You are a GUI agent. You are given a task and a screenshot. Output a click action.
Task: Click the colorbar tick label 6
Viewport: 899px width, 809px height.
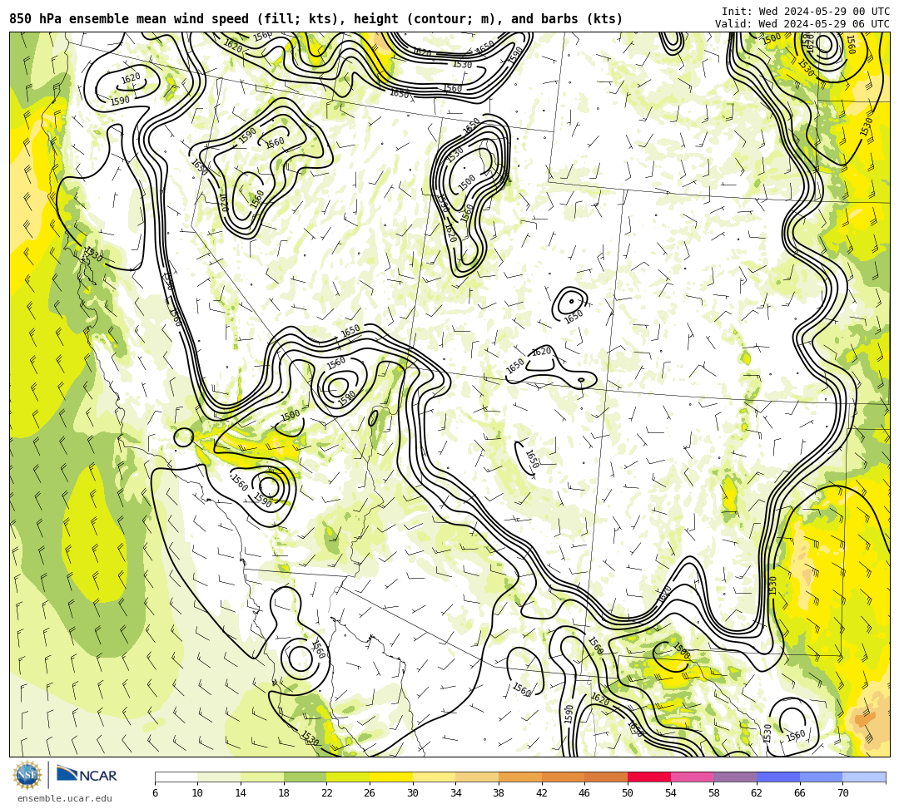coord(155,793)
